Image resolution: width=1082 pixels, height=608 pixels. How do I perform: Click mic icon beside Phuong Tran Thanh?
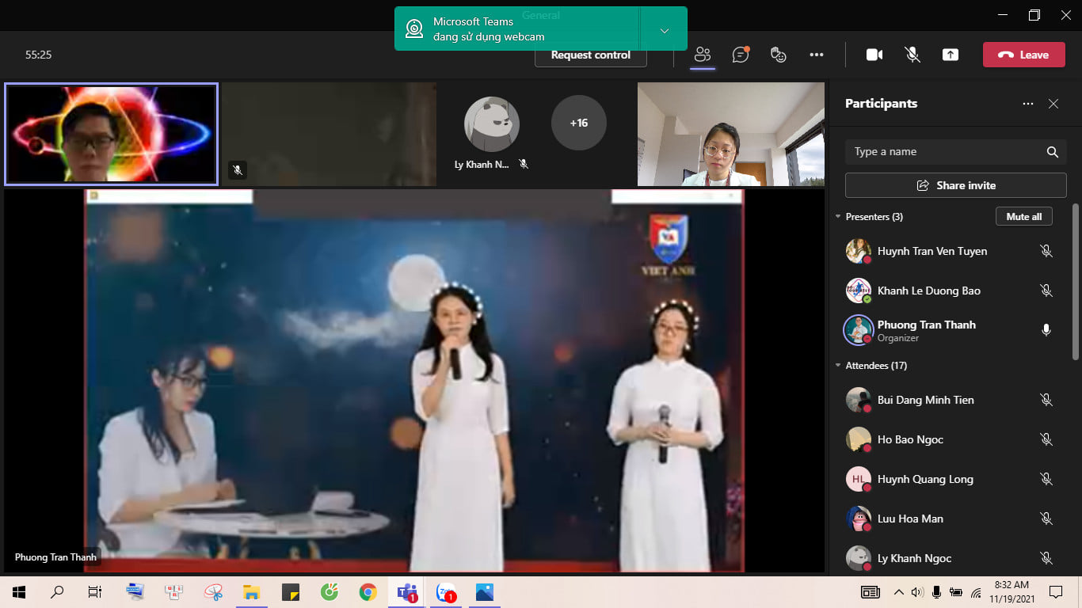click(1046, 330)
